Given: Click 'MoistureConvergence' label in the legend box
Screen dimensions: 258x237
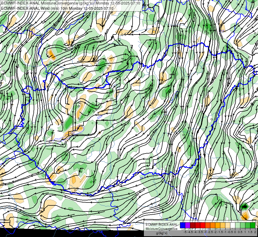Looking at the screenshot, I should coord(162,229).
